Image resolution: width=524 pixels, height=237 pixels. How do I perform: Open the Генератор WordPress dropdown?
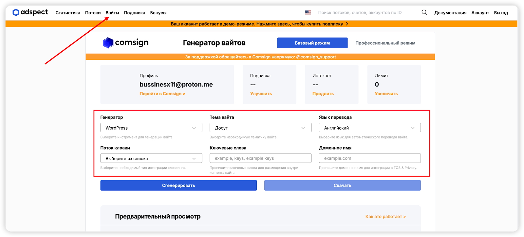point(151,128)
